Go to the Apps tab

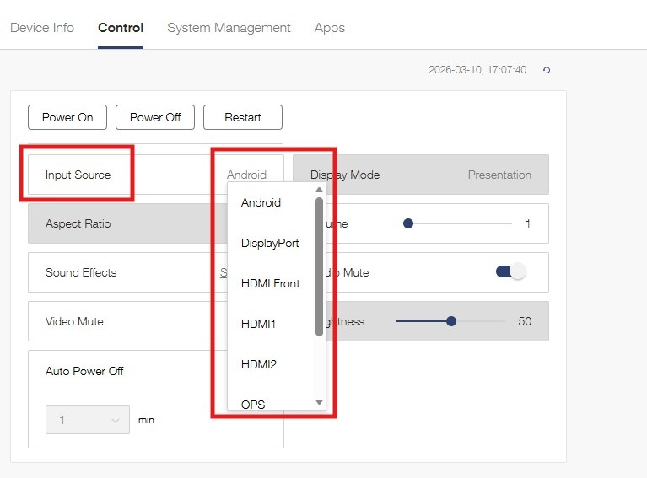tap(329, 28)
